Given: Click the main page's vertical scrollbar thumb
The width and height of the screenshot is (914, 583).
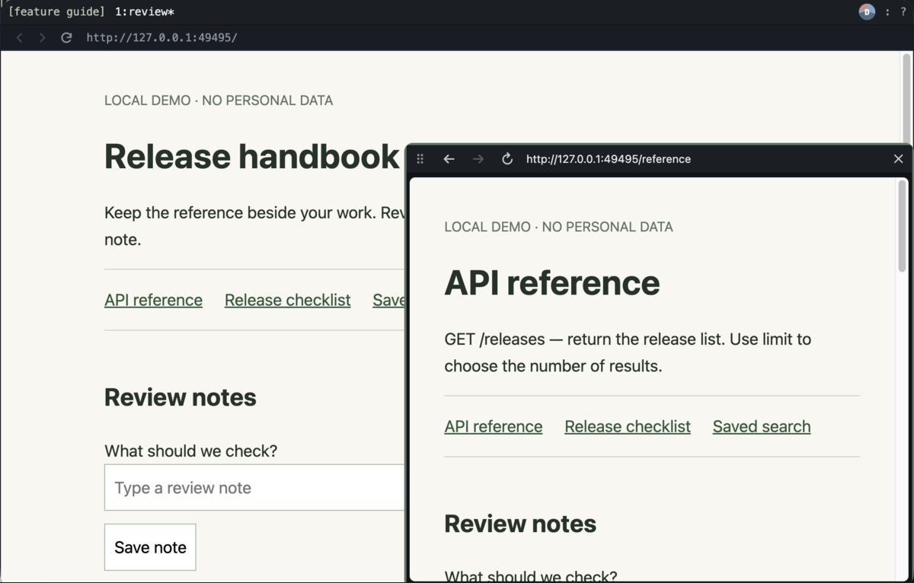Looking at the screenshot, I should (x=906, y=97).
